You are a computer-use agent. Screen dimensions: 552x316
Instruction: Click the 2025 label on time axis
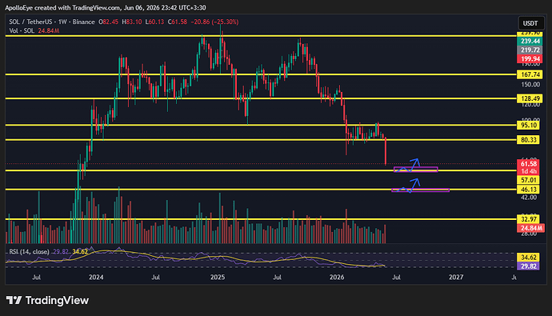tap(218, 278)
